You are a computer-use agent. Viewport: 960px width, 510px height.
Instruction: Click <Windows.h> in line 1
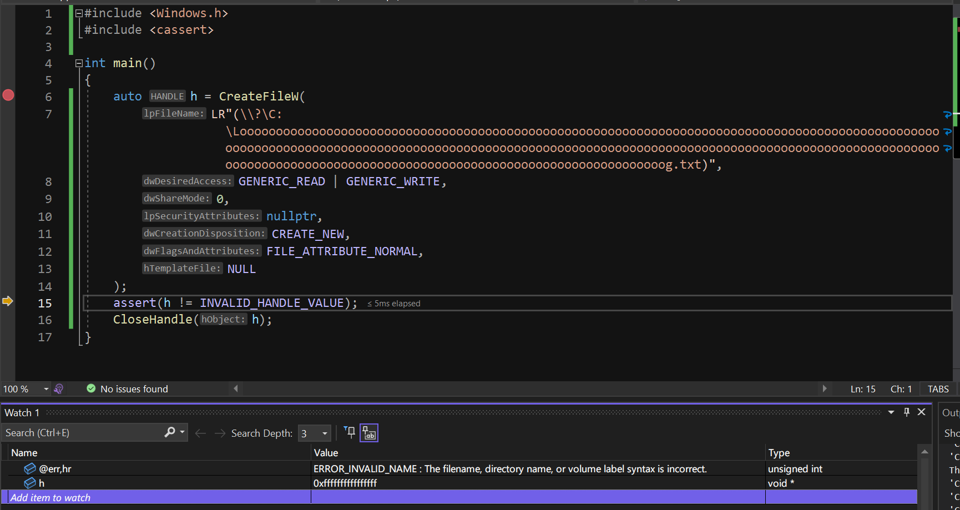[189, 13]
